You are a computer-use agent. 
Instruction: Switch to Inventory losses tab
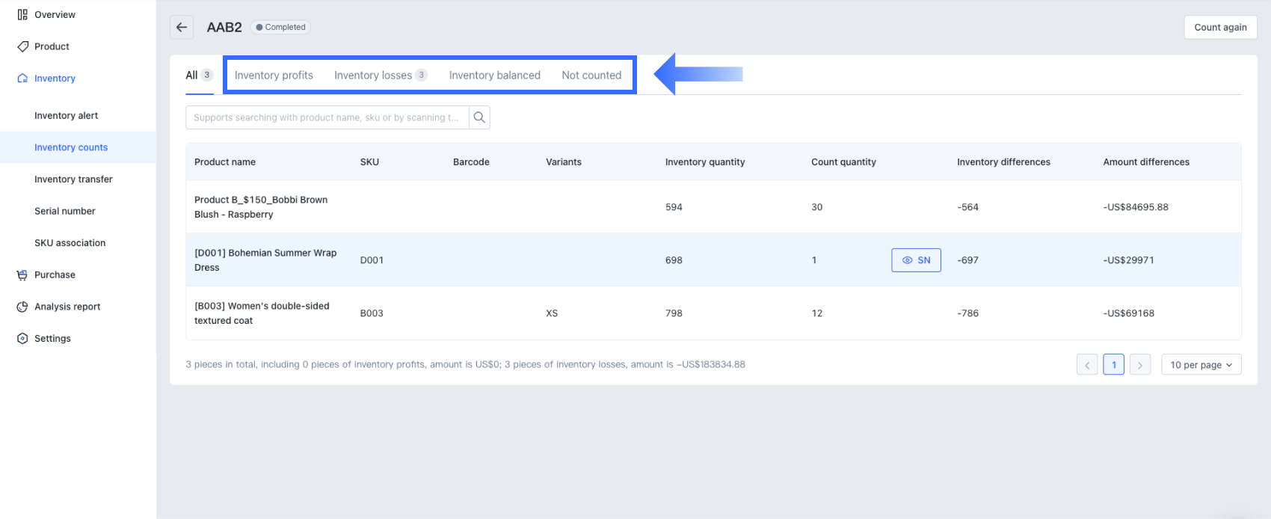373,76
